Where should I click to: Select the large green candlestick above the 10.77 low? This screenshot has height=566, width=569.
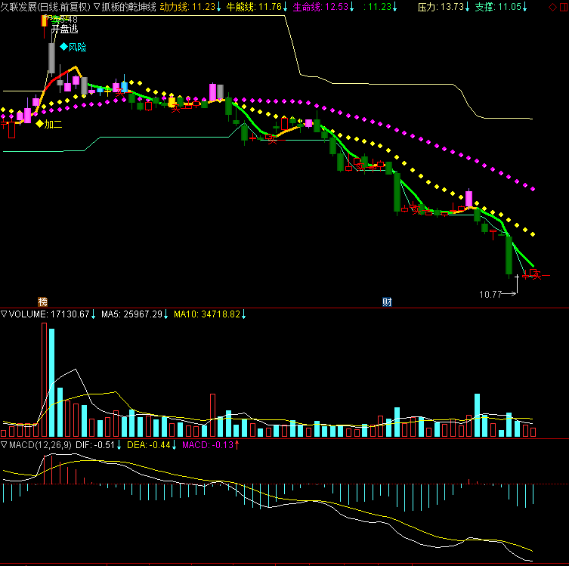[x=509, y=255]
